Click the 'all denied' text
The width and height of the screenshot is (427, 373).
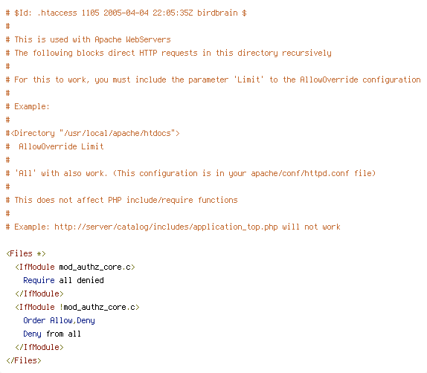coord(81,281)
